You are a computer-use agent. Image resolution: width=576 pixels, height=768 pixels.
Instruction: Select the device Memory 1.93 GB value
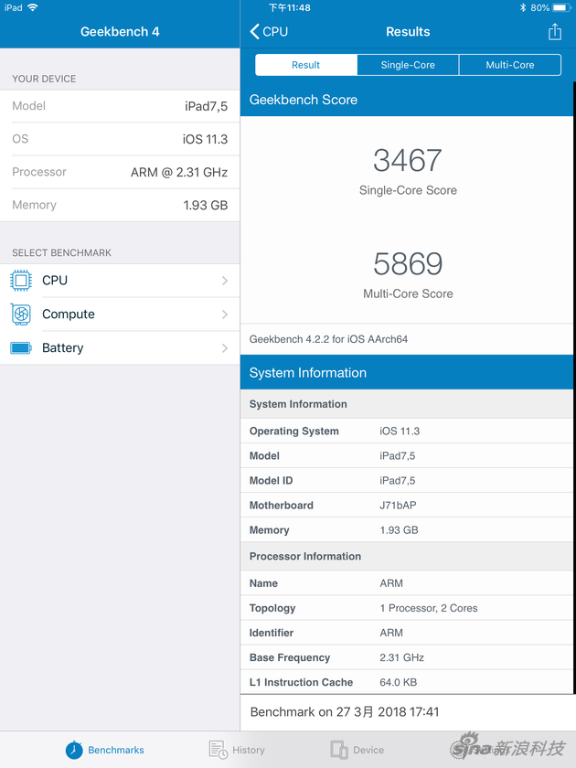coord(206,205)
